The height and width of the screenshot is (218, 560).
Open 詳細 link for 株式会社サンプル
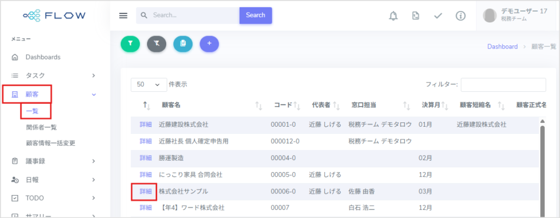pyautogui.click(x=145, y=192)
